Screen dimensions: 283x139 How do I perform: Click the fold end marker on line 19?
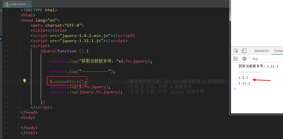point(19,102)
